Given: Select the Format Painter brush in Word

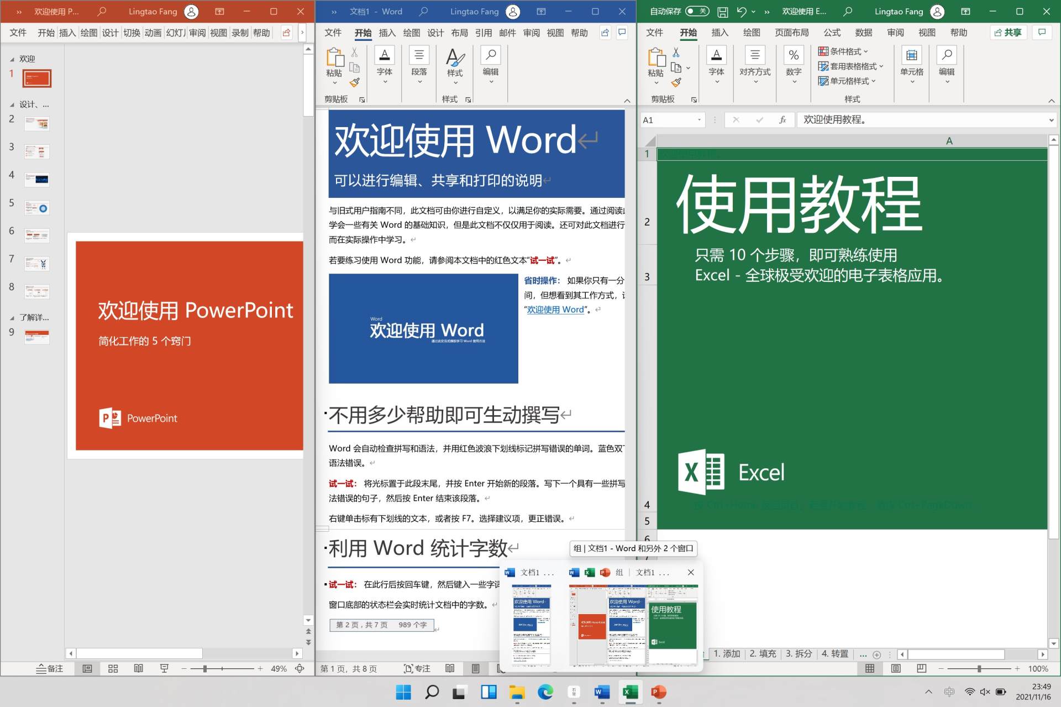Looking at the screenshot, I should click(354, 82).
